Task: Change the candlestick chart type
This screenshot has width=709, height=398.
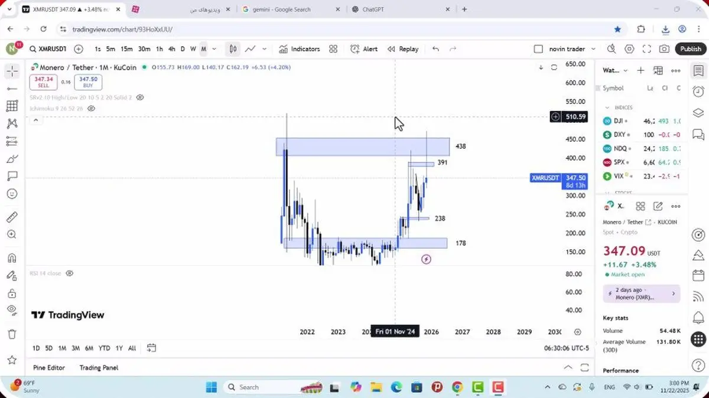Action: [x=233, y=49]
